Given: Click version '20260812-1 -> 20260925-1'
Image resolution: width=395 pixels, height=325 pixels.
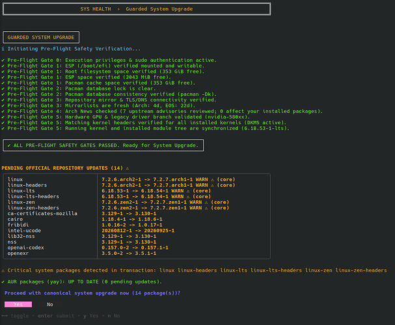Looking at the screenshot, I should click(138, 230).
